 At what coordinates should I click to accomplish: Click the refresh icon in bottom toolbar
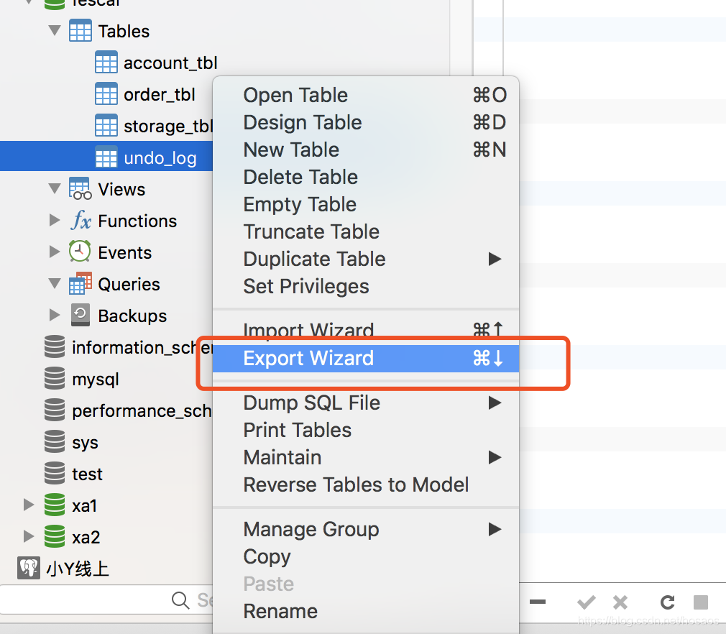pos(667,602)
